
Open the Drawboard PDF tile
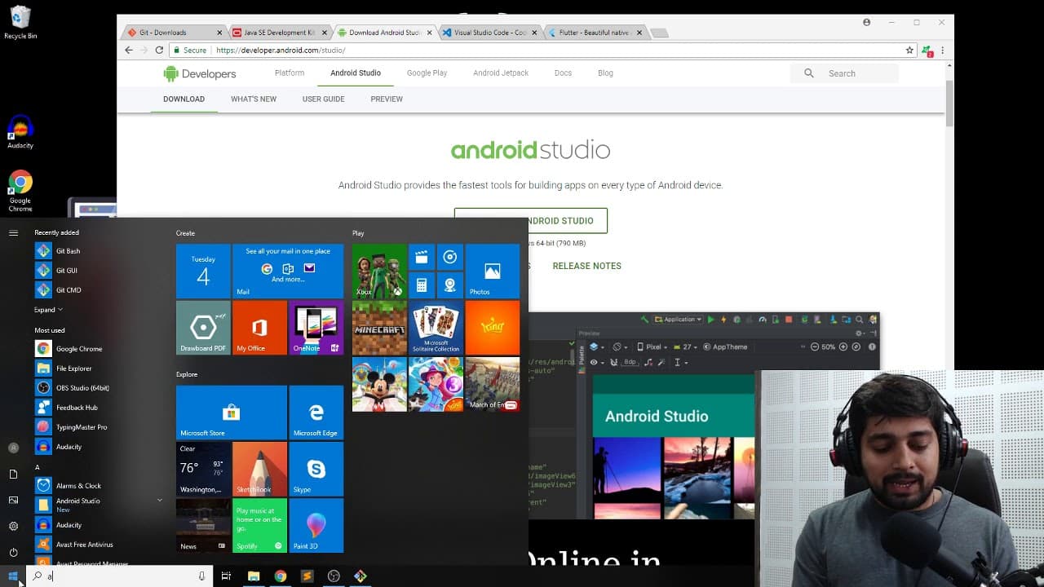click(203, 328)
